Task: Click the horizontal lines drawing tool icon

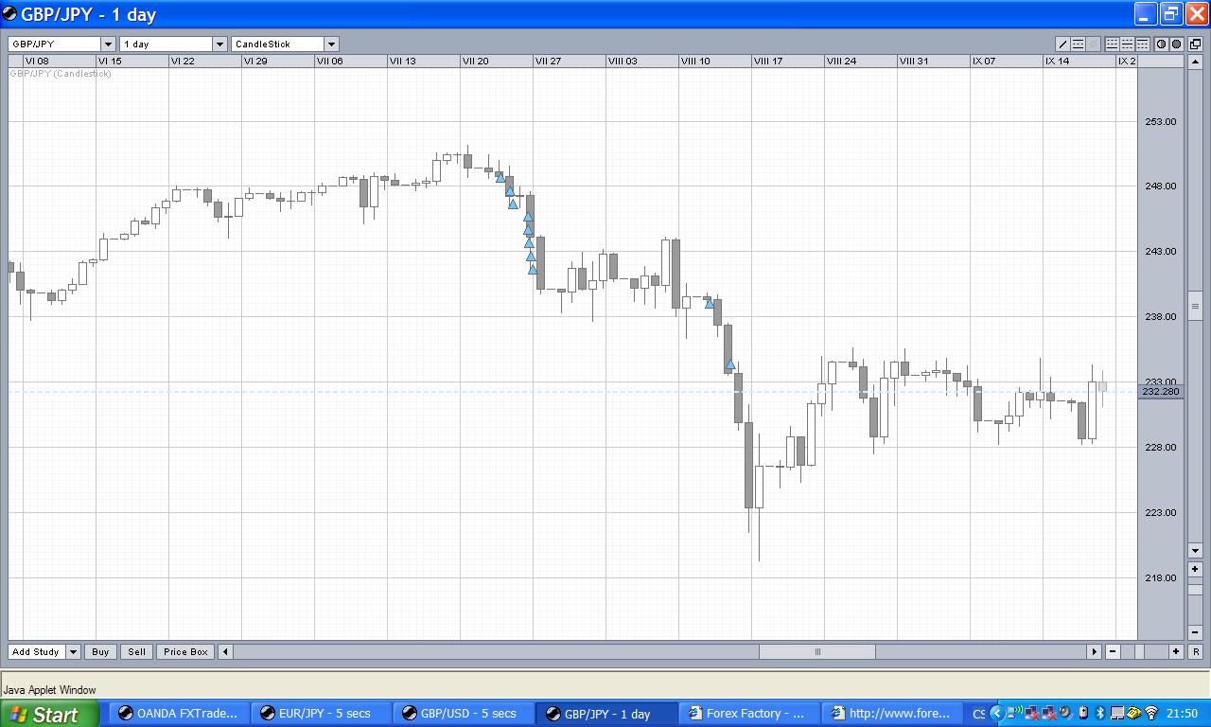Action: click(1078, 44)
